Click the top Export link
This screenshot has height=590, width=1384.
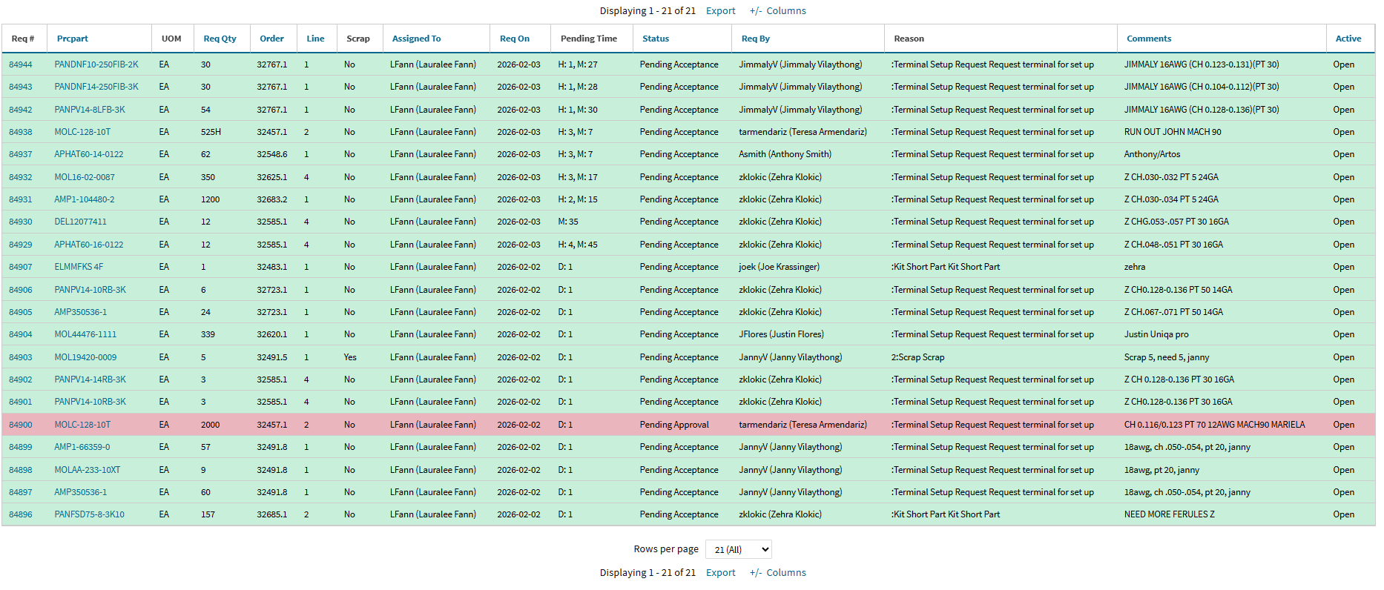coord(720,11)
